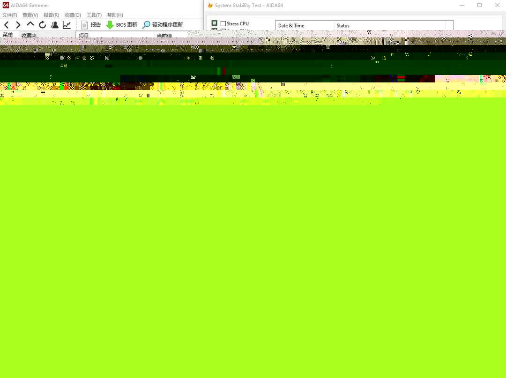Go back using the AIDA64 back arrow
This screenshot has height=378, width=506.
7,25
